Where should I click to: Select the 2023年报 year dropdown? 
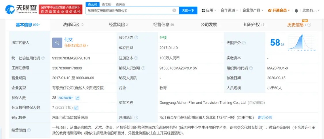[65, 98]
